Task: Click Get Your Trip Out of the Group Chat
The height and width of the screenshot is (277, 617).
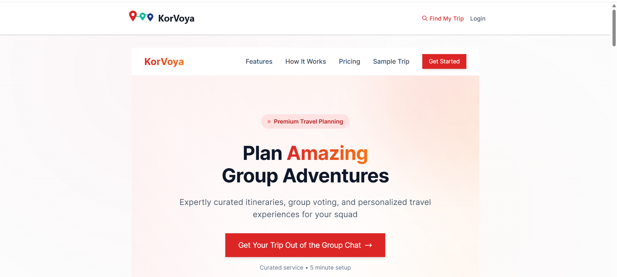Action: click(x=305, y=245)
